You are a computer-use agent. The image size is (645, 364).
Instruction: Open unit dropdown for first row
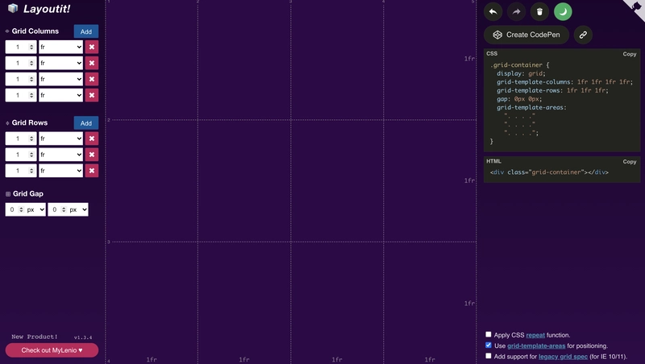61,139
